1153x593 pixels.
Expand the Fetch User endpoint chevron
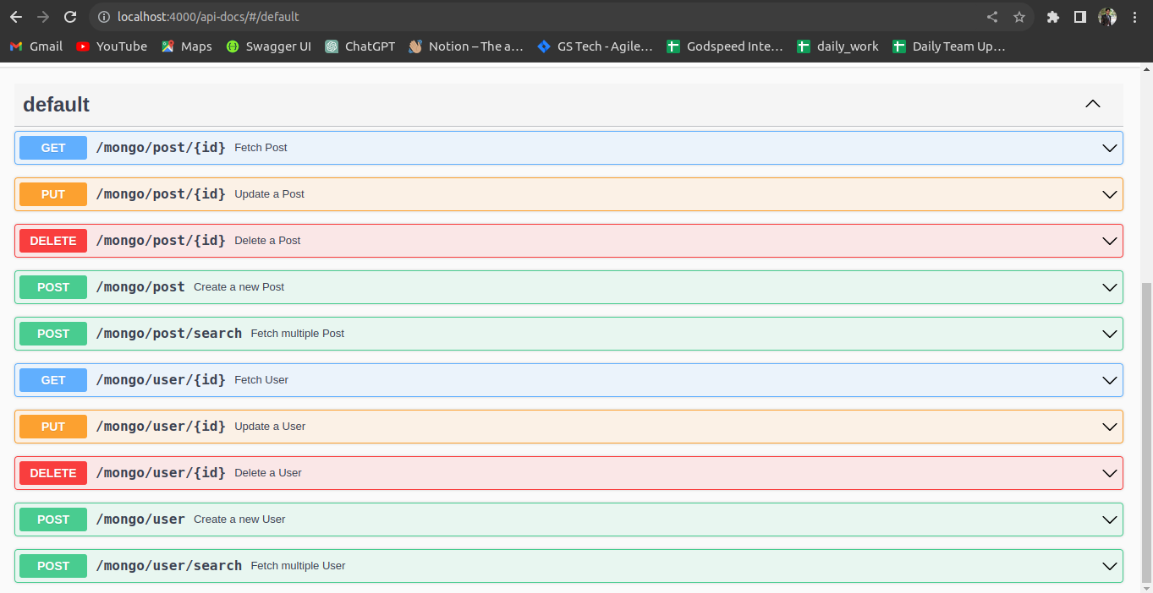(1110, 380)
